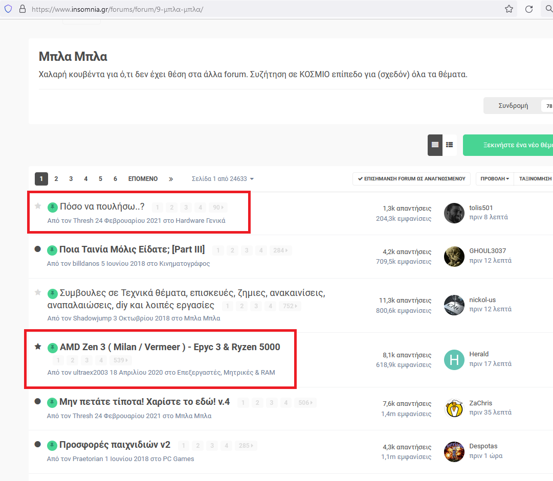Go to page 3 of the forum

(71, 179)
